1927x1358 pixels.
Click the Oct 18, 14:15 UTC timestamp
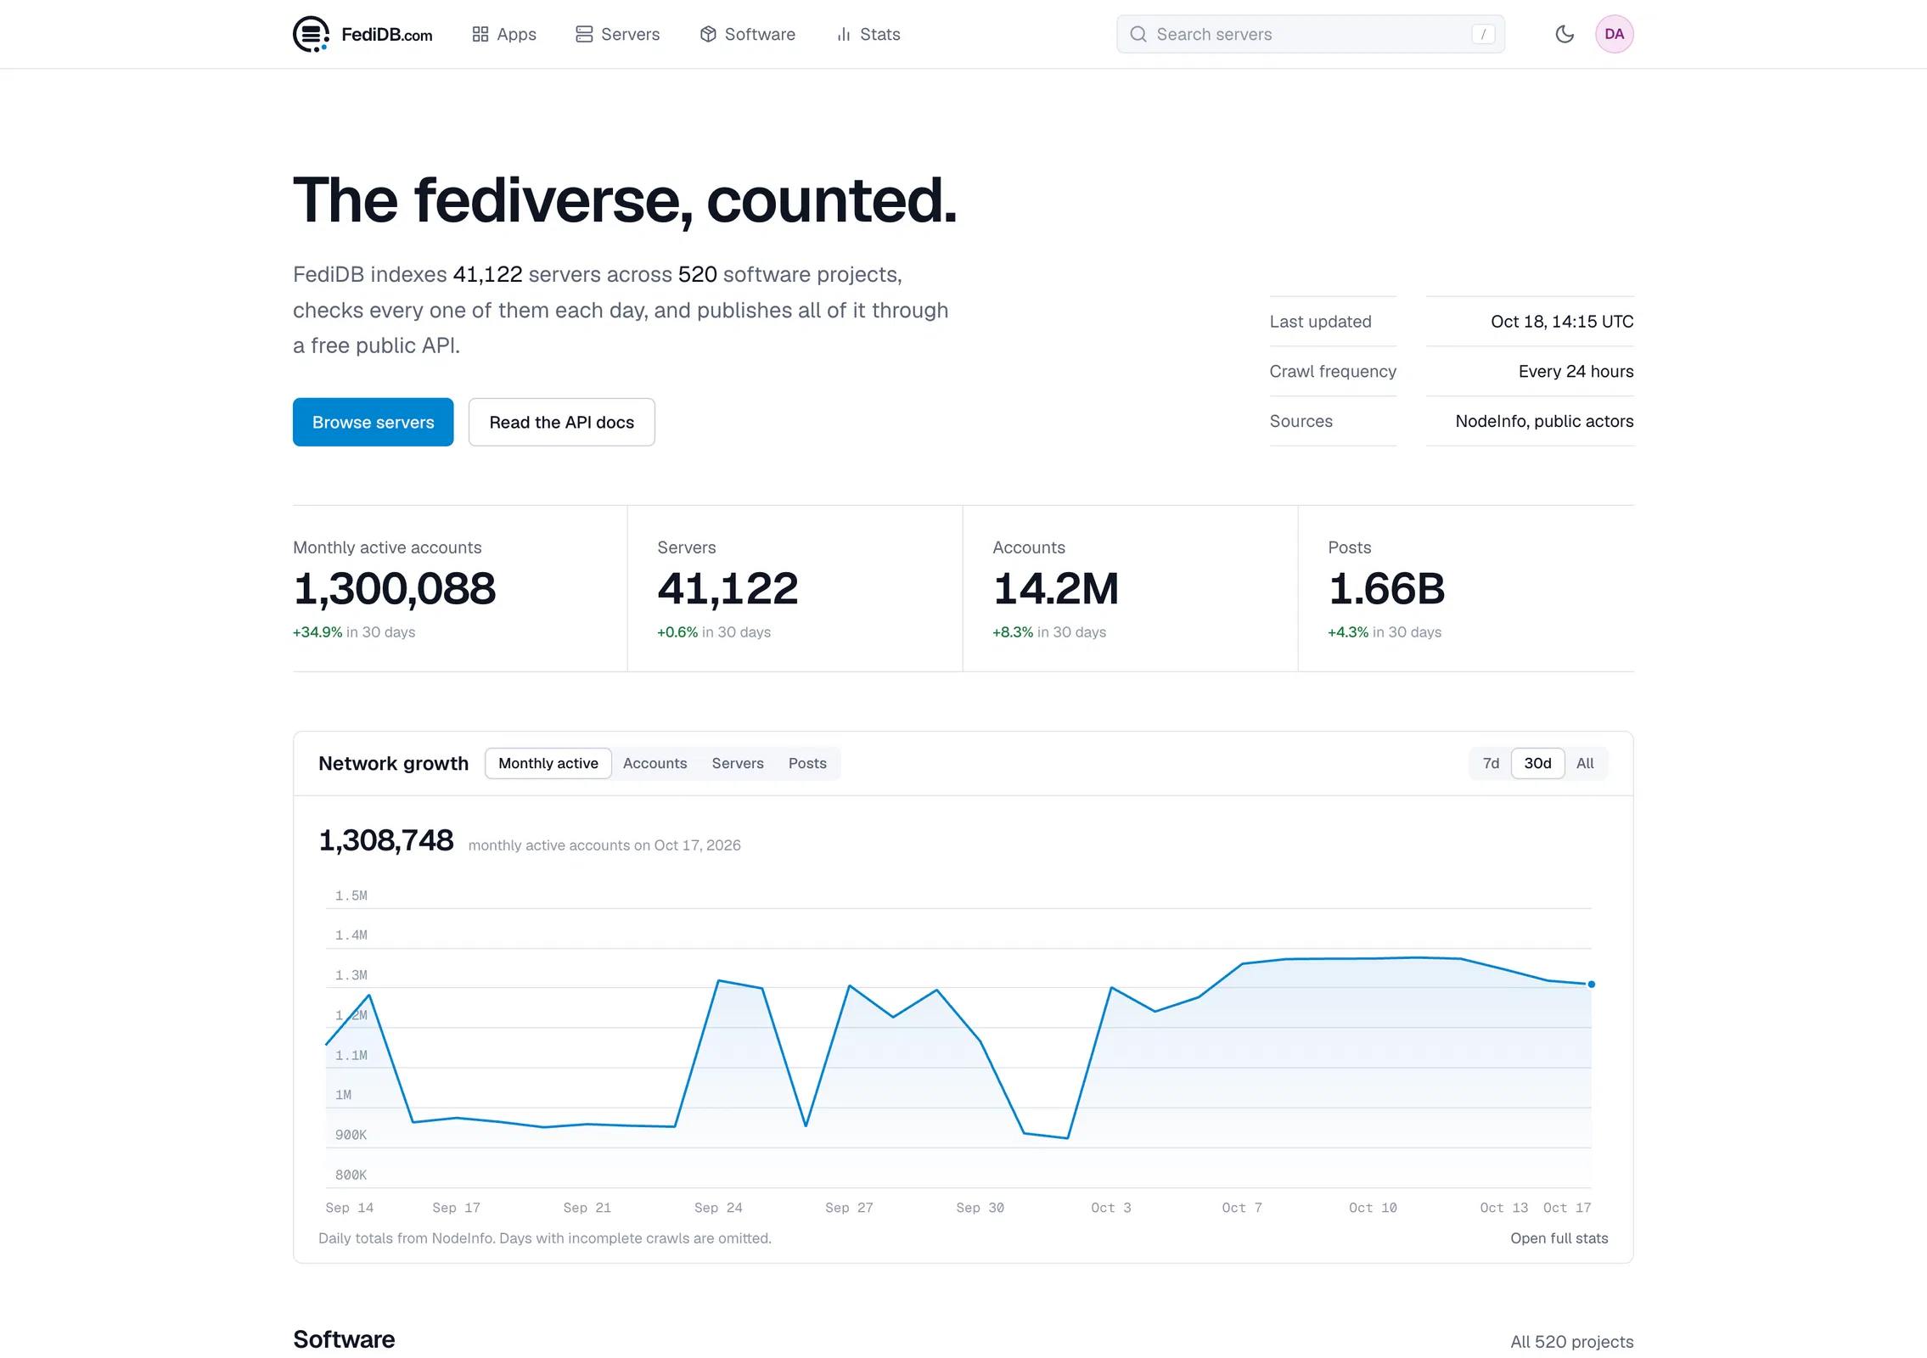click(1562, 322)
